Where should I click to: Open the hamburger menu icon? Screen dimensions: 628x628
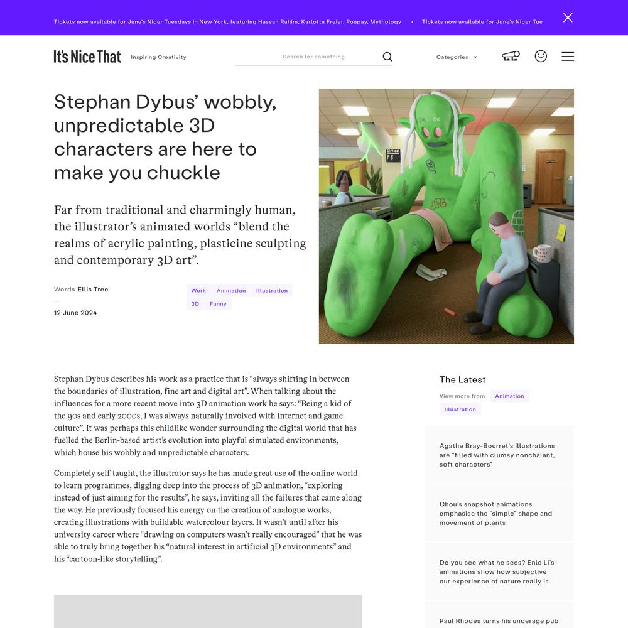pyautogui.click(x=568, y=57)
